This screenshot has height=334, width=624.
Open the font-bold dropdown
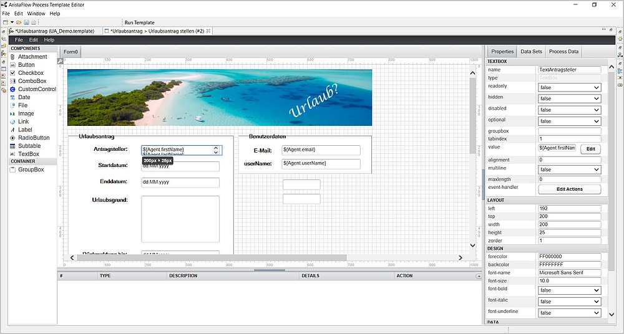point(569,290)
